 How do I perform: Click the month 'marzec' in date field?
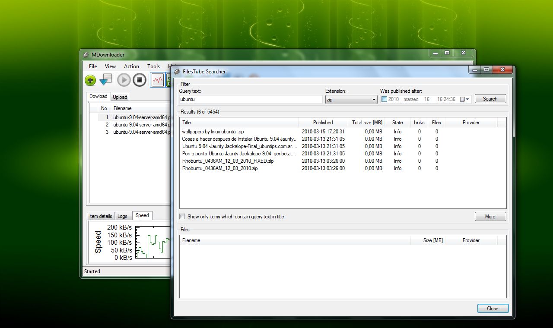tap(411, 99)
